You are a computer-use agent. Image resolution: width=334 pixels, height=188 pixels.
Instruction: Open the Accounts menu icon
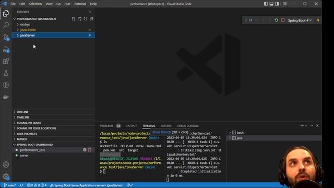pyautogui.click(x=6, y=164)
